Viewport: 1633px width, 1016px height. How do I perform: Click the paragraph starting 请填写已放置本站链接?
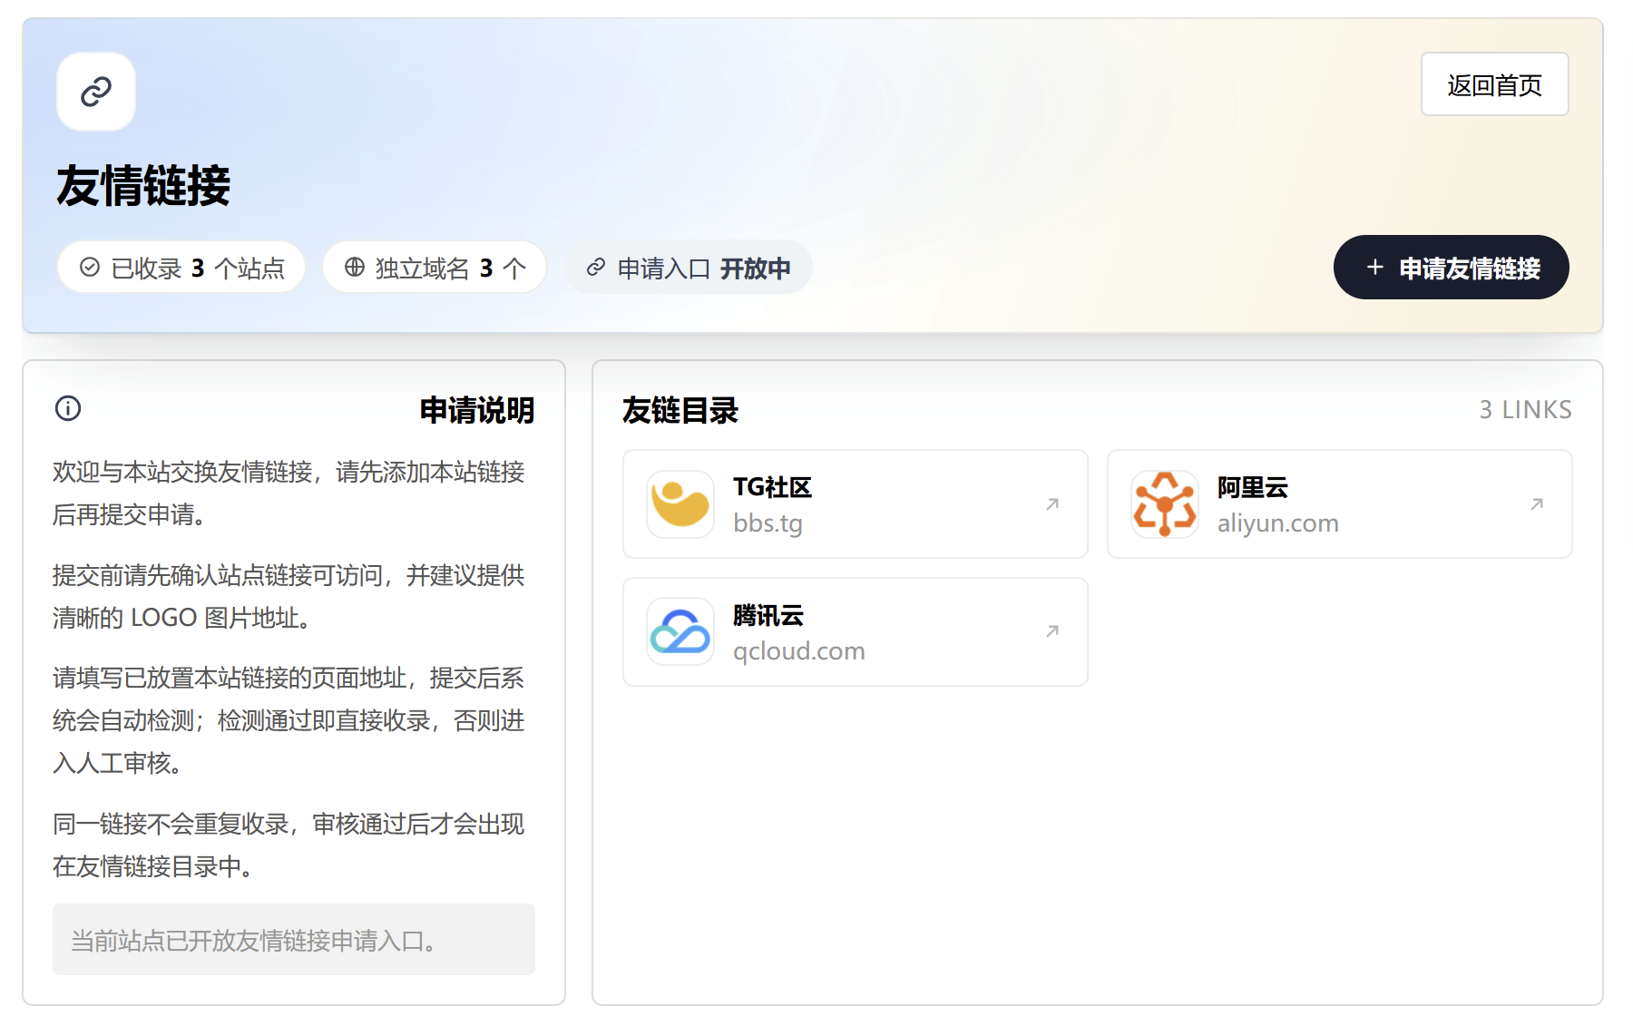288,720
